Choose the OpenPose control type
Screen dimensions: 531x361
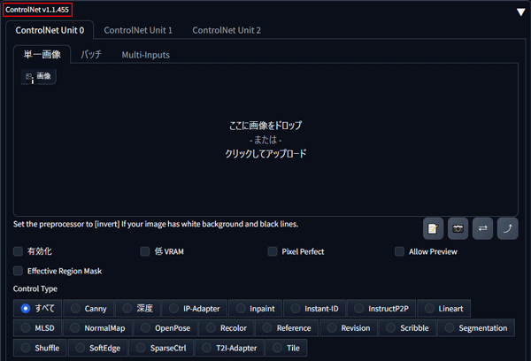(165, 327)
